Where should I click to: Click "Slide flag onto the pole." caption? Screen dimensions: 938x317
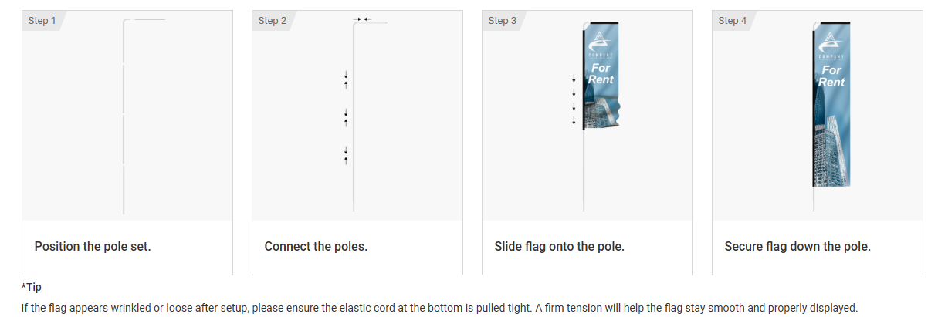559,247
